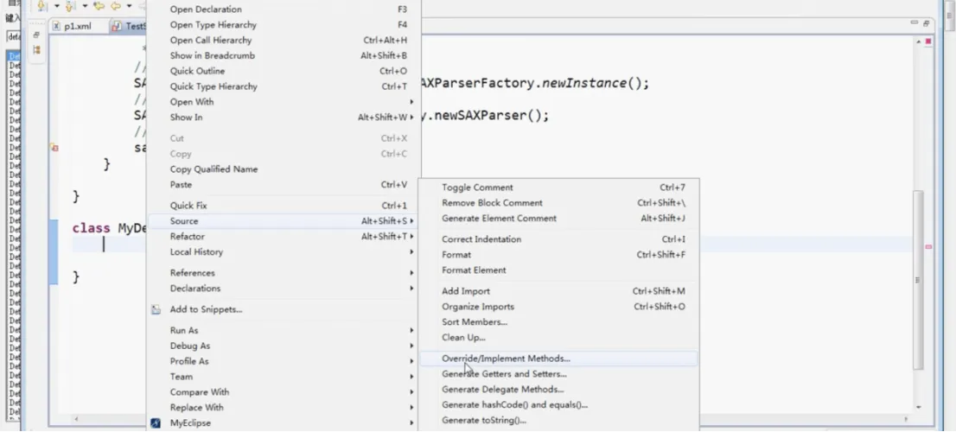Screen dimensions: 956x432
Task: Open the Team submenu
Action: 284,377
